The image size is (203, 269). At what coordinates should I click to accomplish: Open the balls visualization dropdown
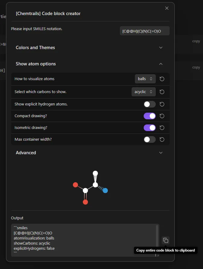tap(145, 79)
